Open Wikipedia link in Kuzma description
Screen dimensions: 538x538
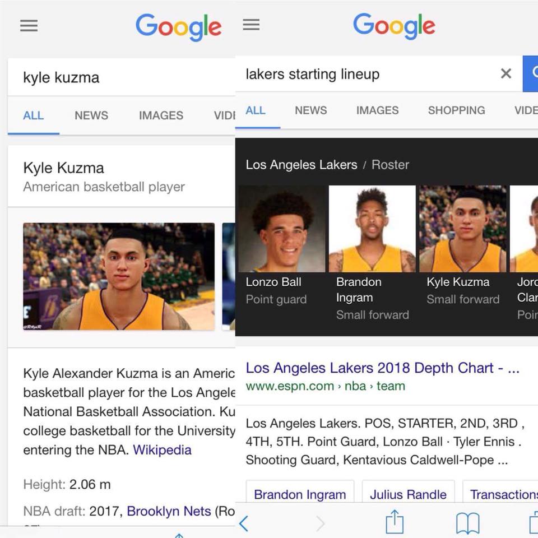(162, 450)
